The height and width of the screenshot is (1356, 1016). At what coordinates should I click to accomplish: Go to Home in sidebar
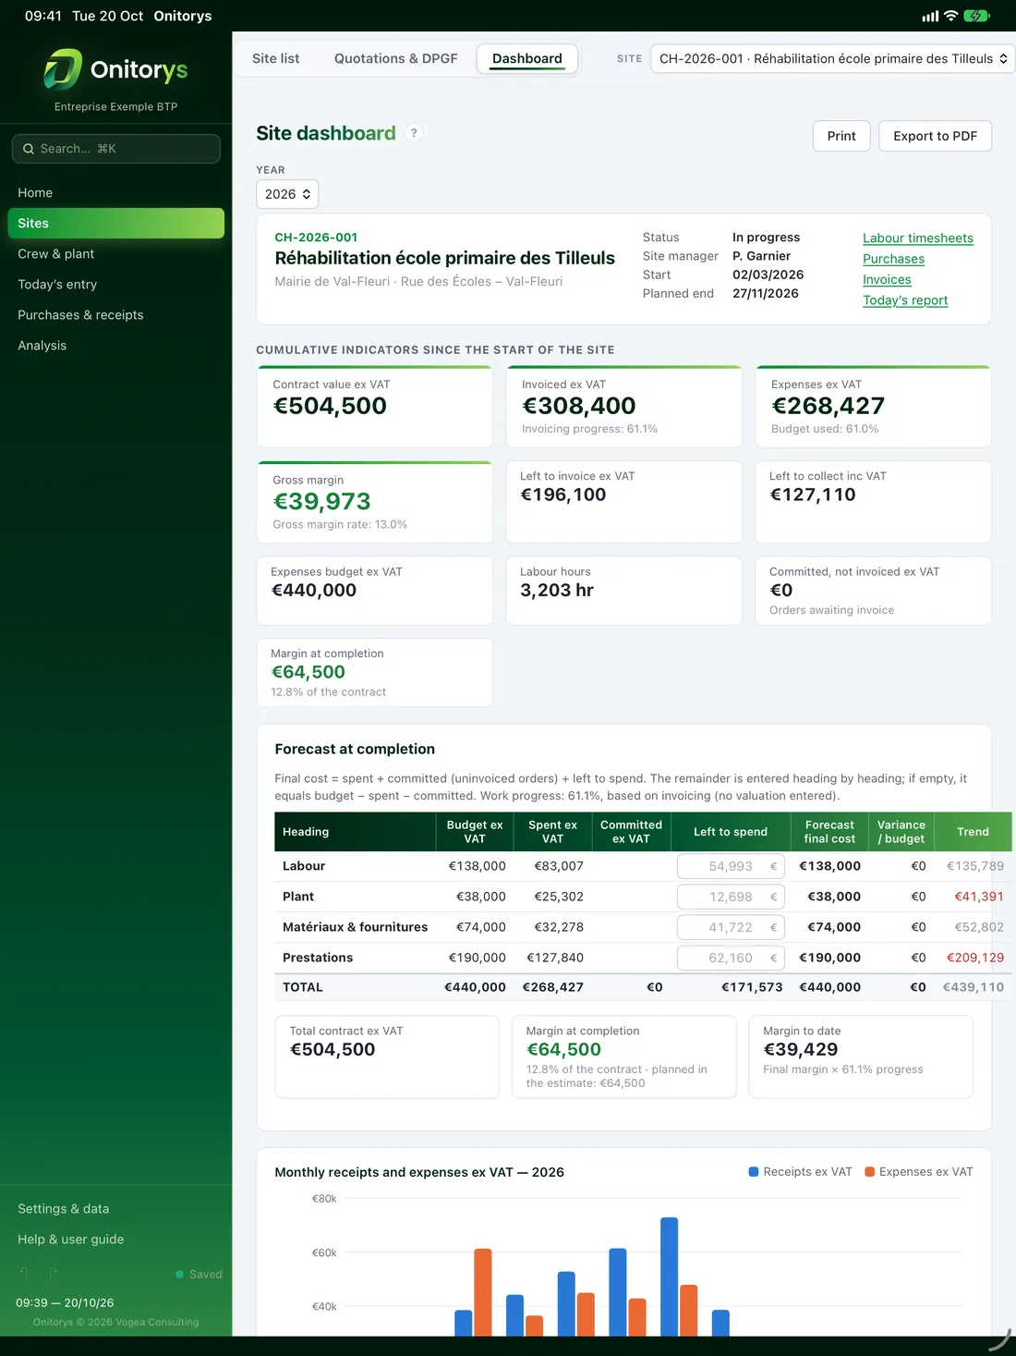point(115,192)
